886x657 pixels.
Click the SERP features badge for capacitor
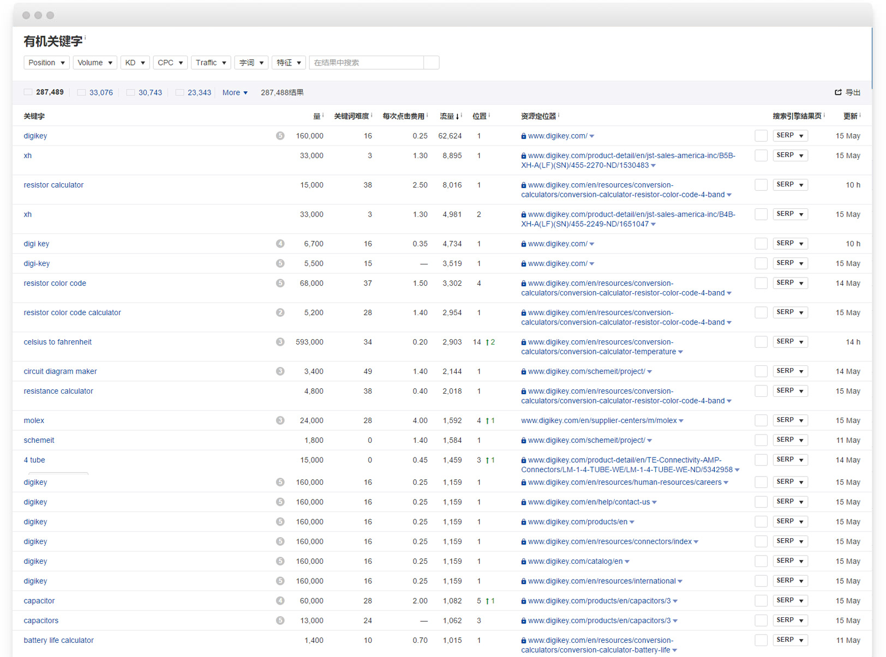pyautogui.click(x=280, y=601)
